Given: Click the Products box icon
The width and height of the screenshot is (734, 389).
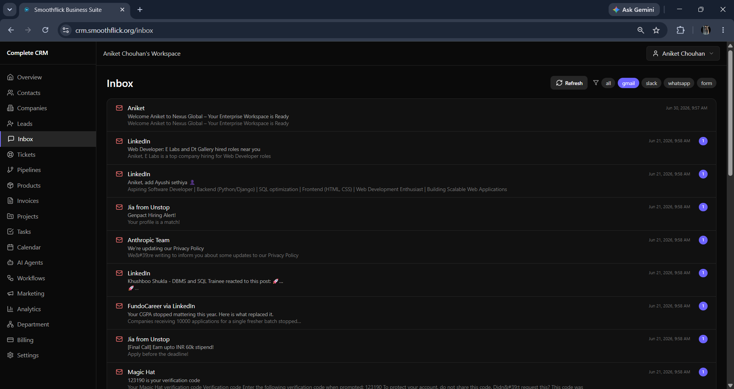Looking at the screenshot, I should point(10,185).
